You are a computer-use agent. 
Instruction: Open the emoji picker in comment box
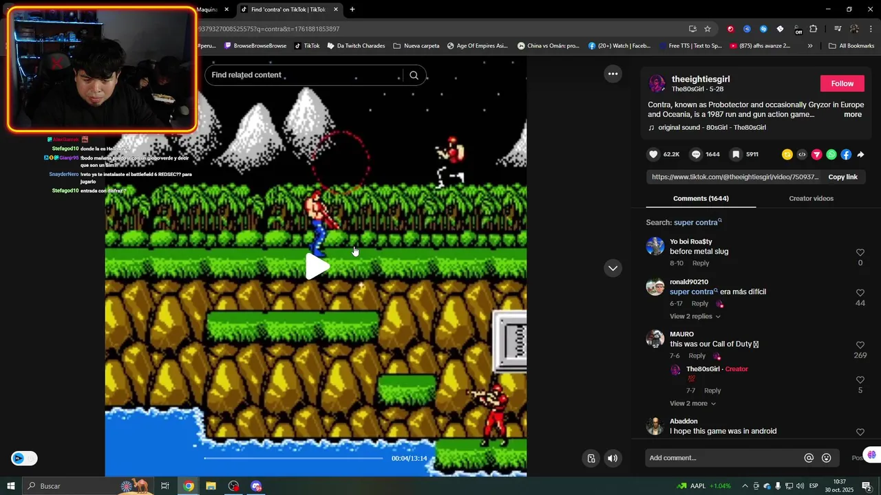827,458
